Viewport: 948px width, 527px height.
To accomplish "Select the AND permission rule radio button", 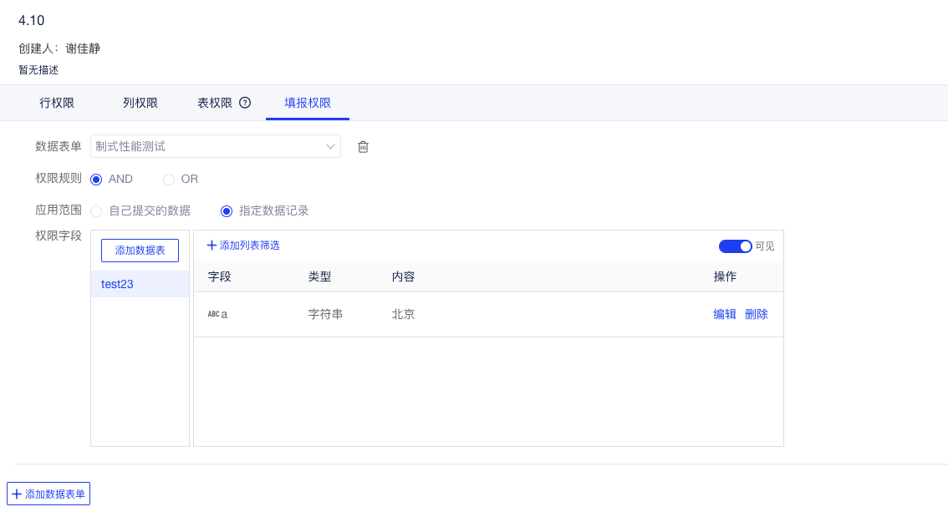I will point(97,179).
